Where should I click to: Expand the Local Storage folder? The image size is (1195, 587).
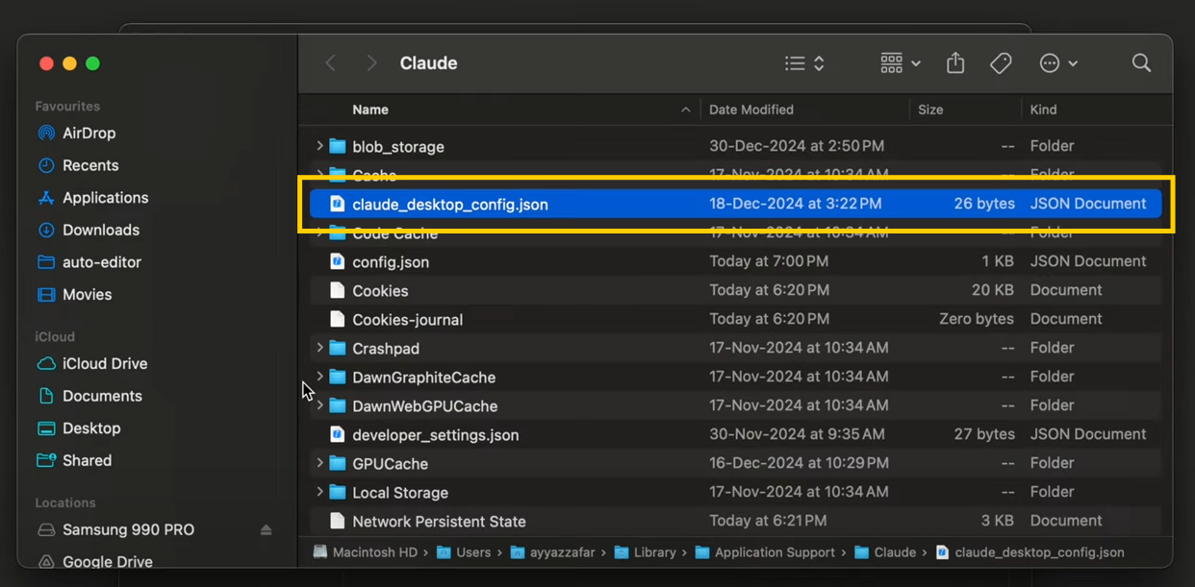319,492
